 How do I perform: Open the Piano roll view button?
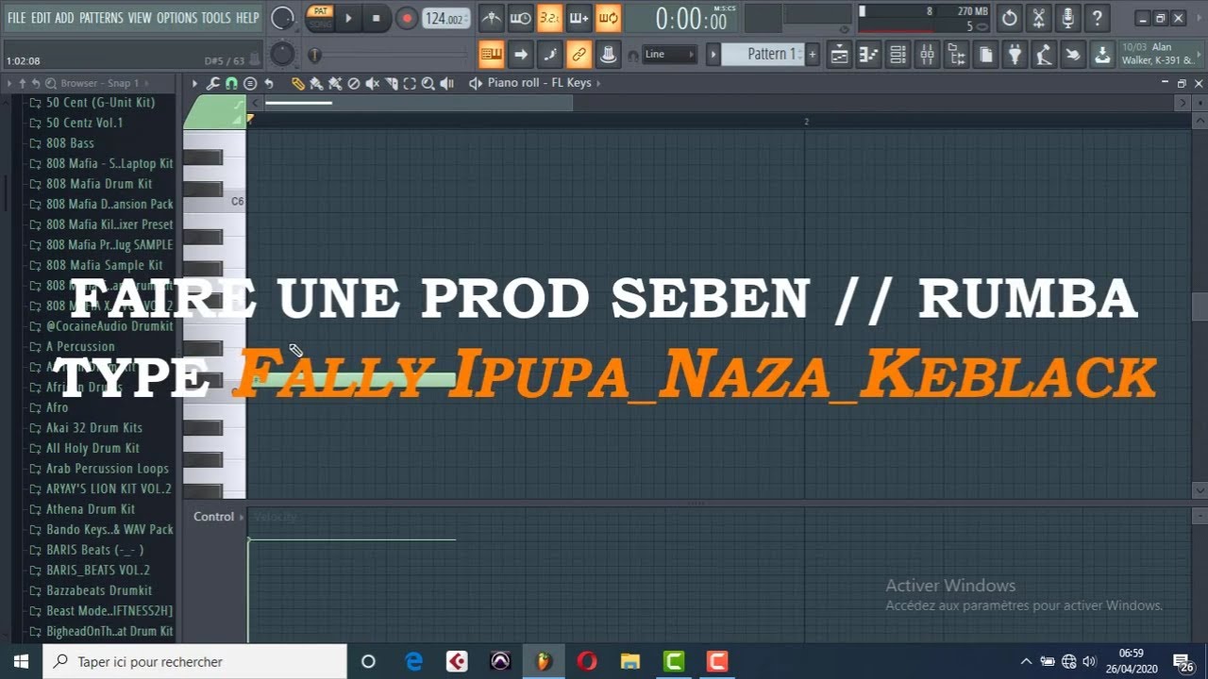868,55
